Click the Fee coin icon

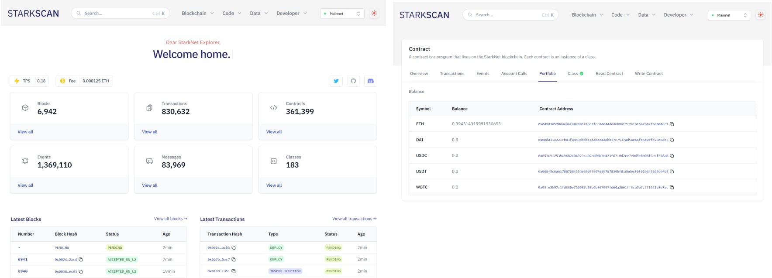click(62, 81)
